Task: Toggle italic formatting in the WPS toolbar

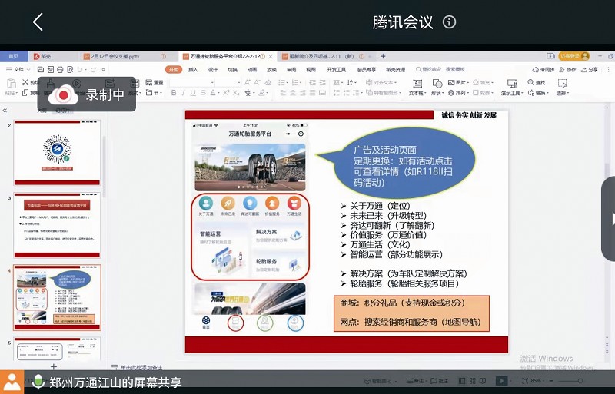Action: tap(183, 93)
